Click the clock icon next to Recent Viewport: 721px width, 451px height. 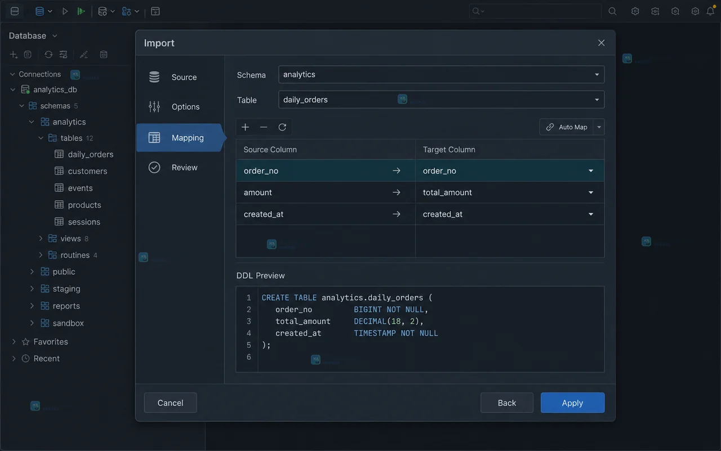[x=25, y=359]
